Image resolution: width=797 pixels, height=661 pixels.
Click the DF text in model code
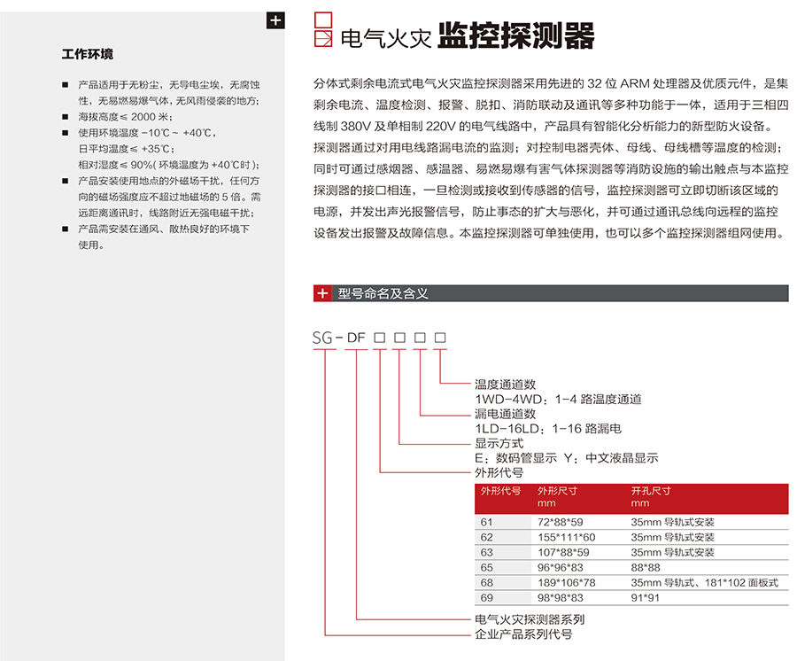click(355, 338)
